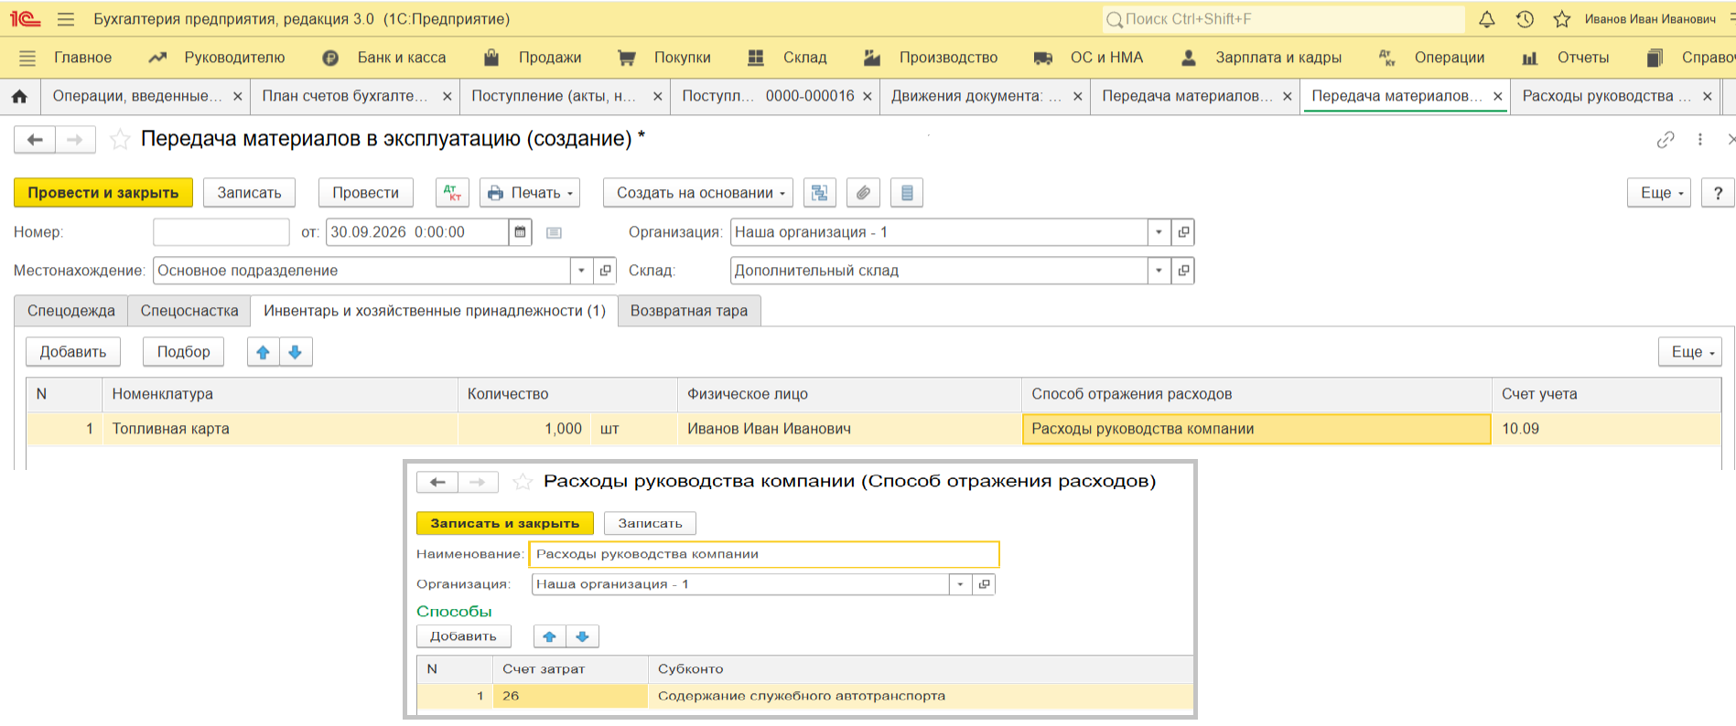The width and height of the screenshot is (1736, 726).
Task: Open the Печать dropdown button
Action: [x=530, y=193]
